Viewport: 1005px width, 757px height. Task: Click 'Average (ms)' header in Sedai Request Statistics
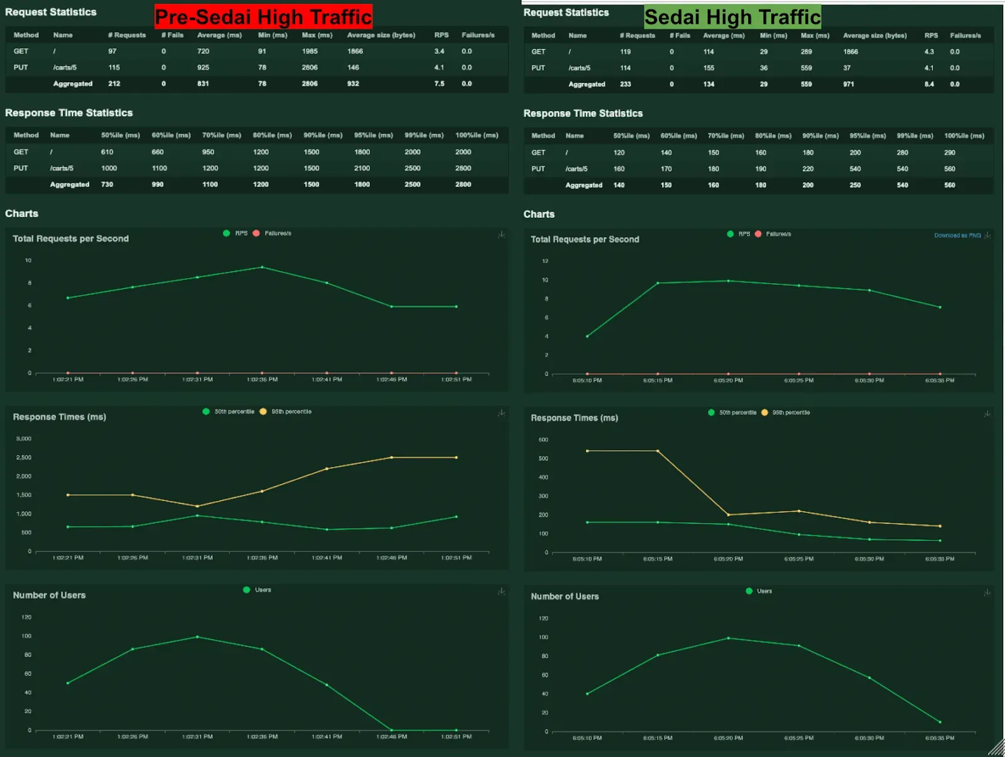[x=724, y=36]
